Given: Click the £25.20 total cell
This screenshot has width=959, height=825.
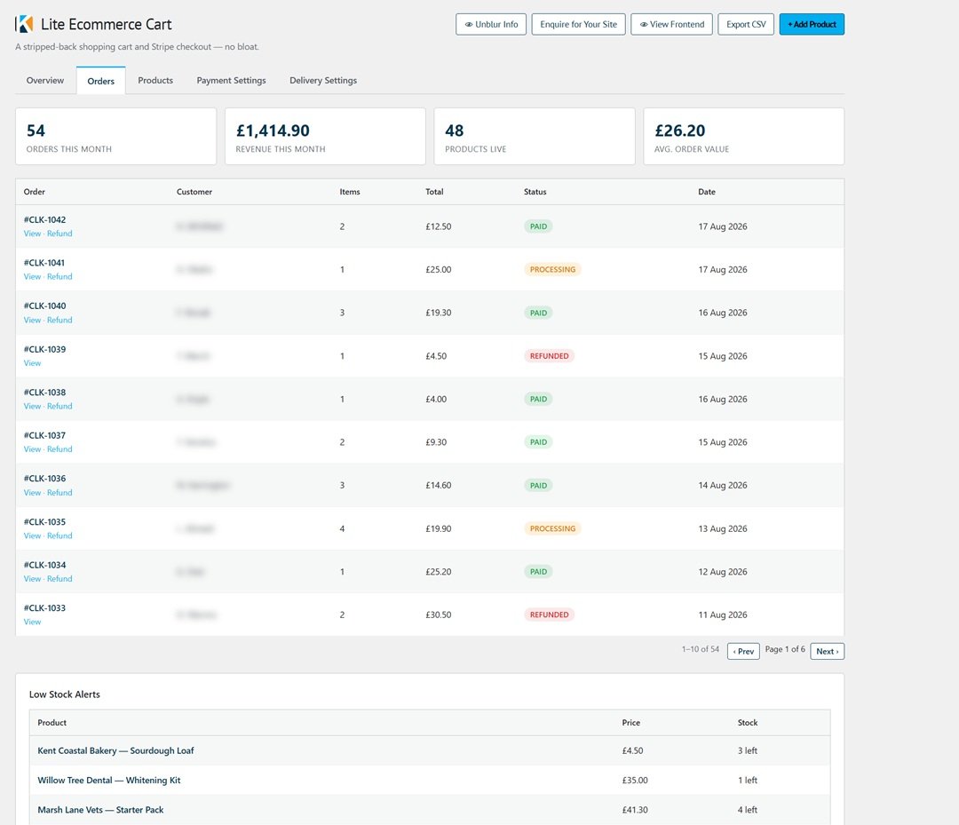Looking at the screenshot, I should pos(439,572).
